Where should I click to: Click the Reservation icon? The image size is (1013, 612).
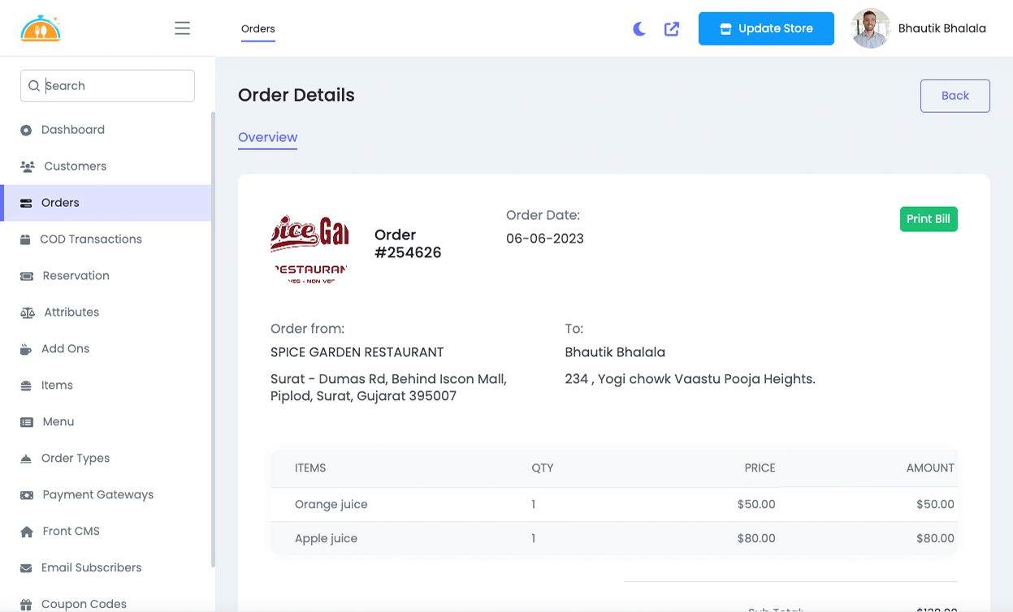(27, 276)
